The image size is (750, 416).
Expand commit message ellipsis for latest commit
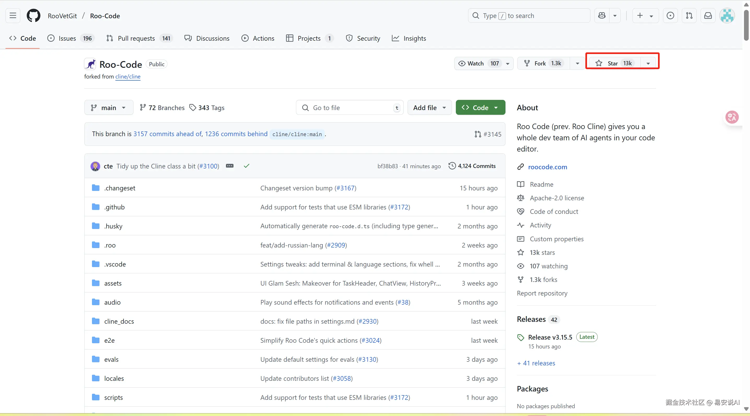click(229, 166)
